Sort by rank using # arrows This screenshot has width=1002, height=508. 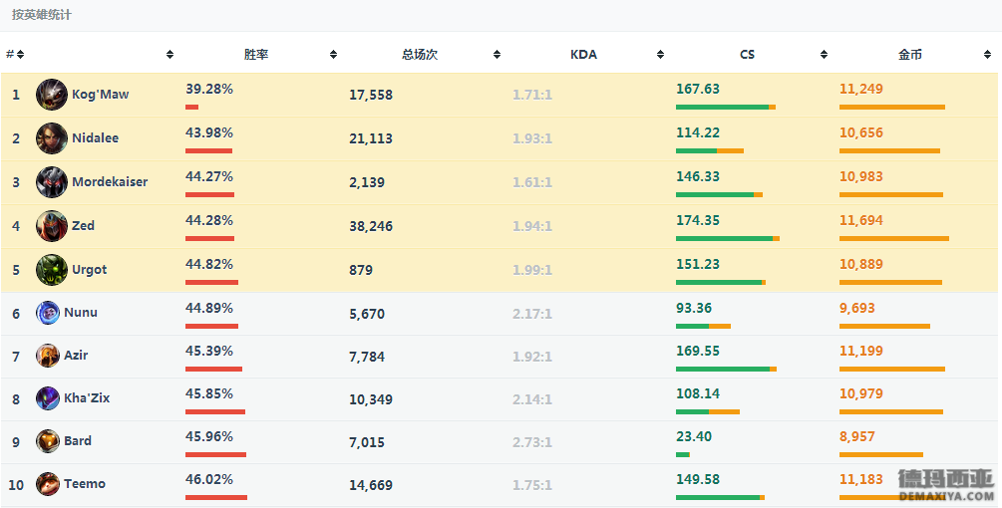click(x=21, y=54)
